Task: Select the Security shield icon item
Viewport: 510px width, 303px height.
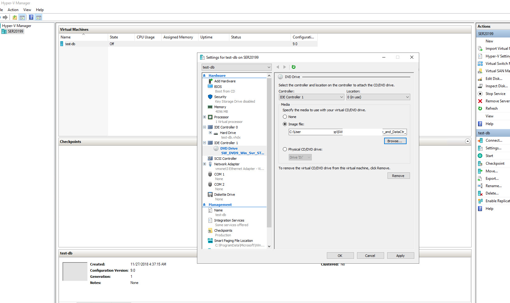Action: pyautogui.click(x=211, y=97)
